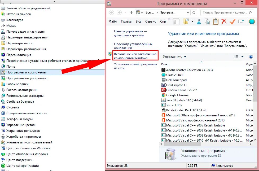Click the Forward navigation arrow

119,12
